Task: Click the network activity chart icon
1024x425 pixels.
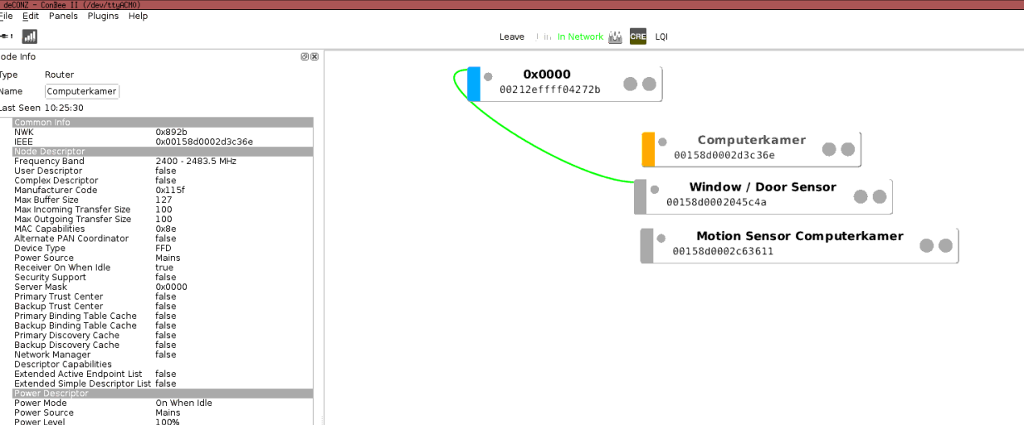Action: (x=615, y=36)
